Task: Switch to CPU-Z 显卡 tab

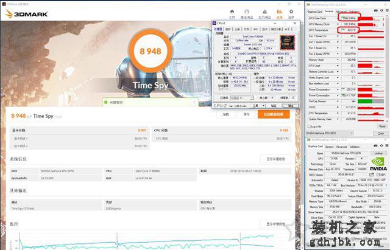Action: (264, 29)
